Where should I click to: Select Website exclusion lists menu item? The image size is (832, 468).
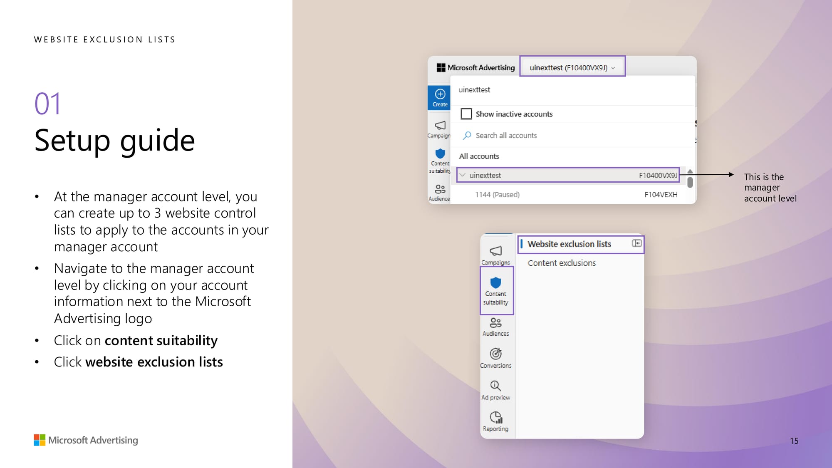pyautogui.click(x=569, y=244)
